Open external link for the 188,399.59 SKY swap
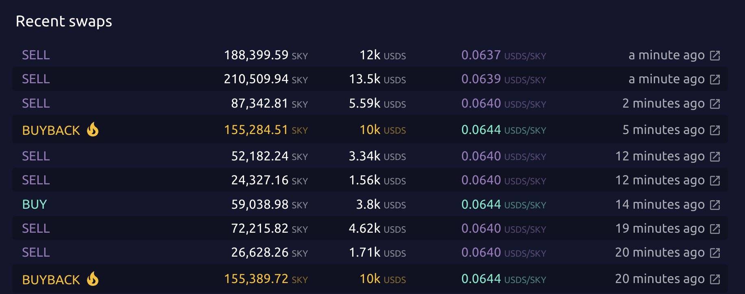Image resolution: width=745 pixels, height=294 pixels. coord(715,56)
